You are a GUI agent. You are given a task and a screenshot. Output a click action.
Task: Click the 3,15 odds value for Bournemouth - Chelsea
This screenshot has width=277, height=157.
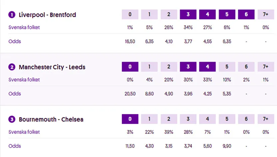[x=169, y=146]
